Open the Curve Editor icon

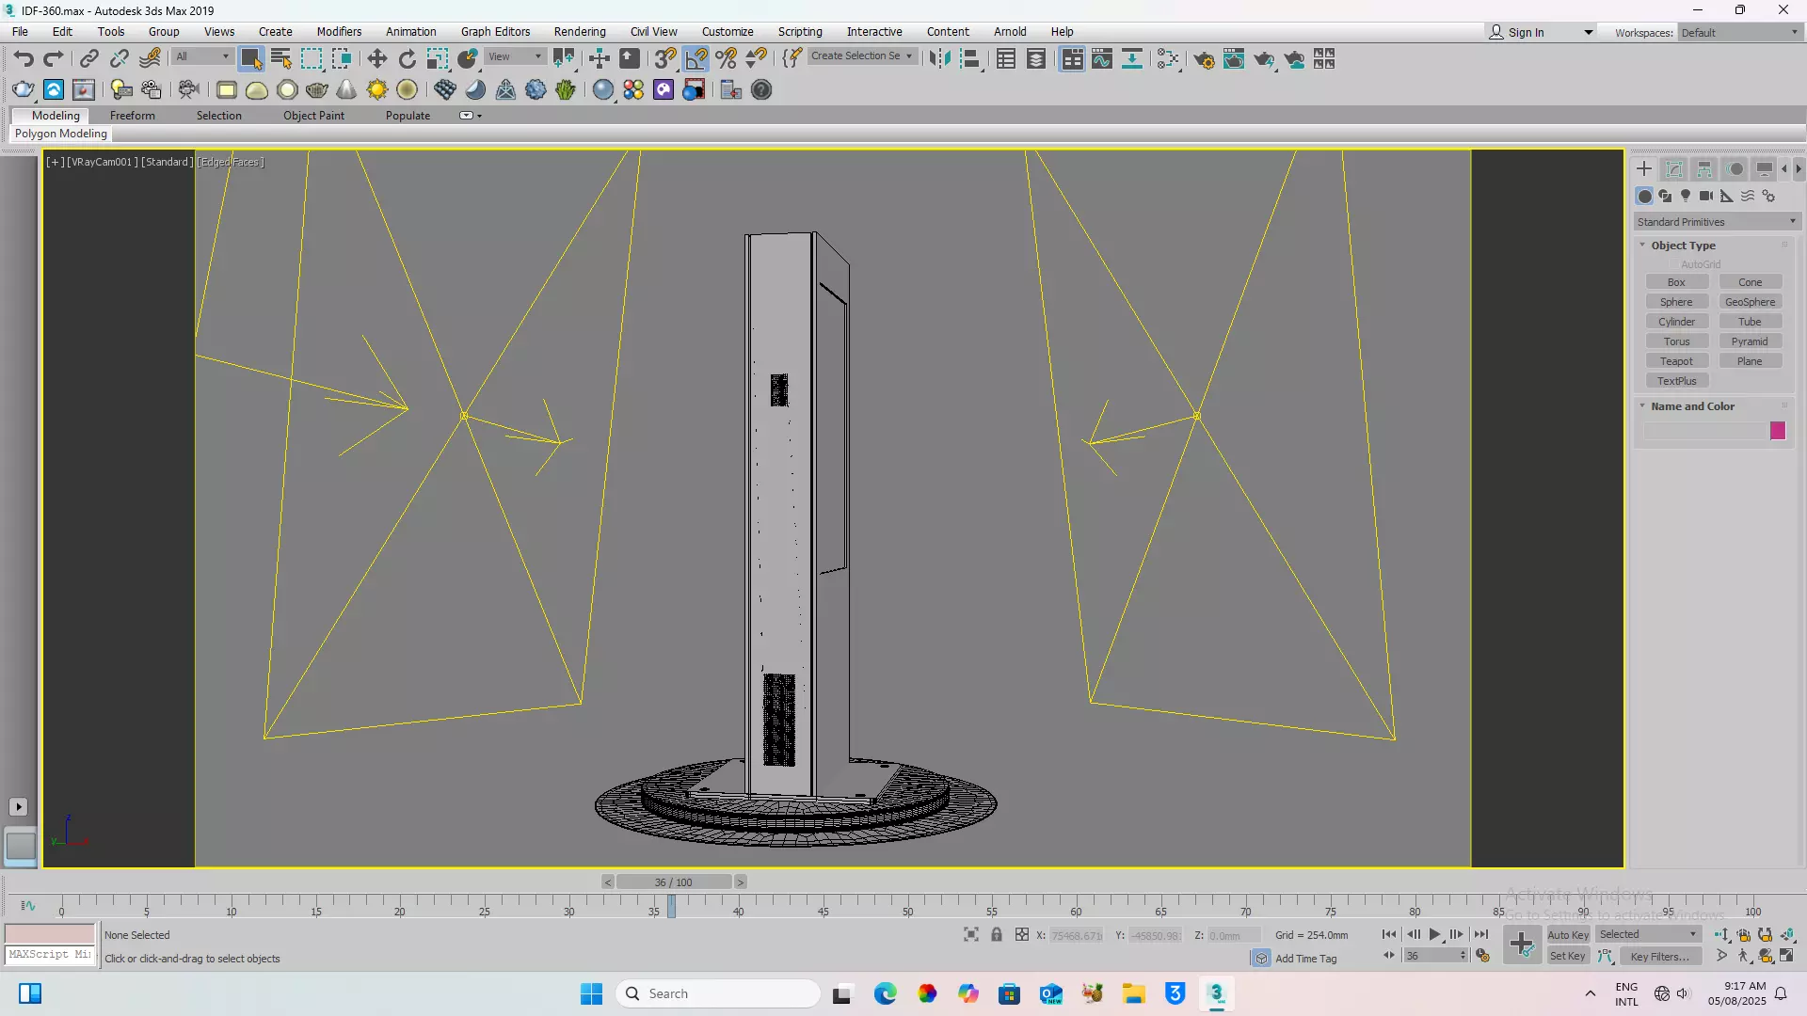click(x=1102, y=59)
